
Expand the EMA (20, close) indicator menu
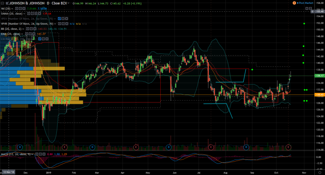[x=22, y=34]
